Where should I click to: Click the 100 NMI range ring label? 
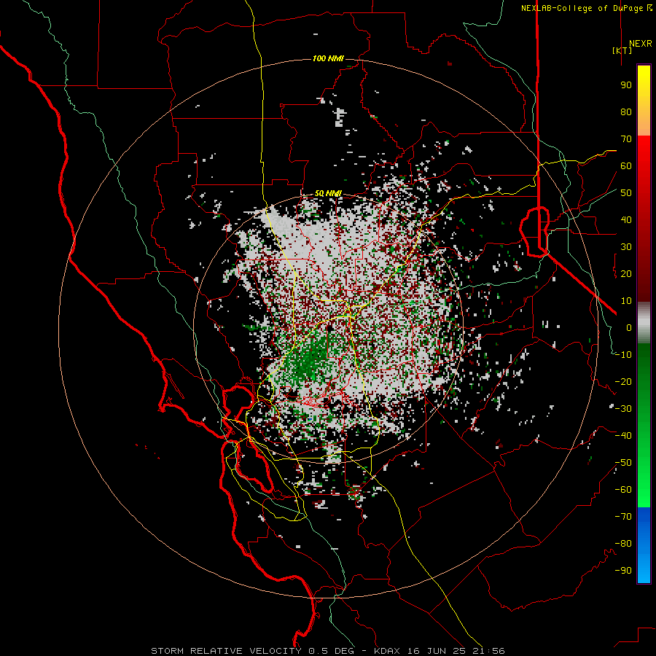click(x=328, y=58)
